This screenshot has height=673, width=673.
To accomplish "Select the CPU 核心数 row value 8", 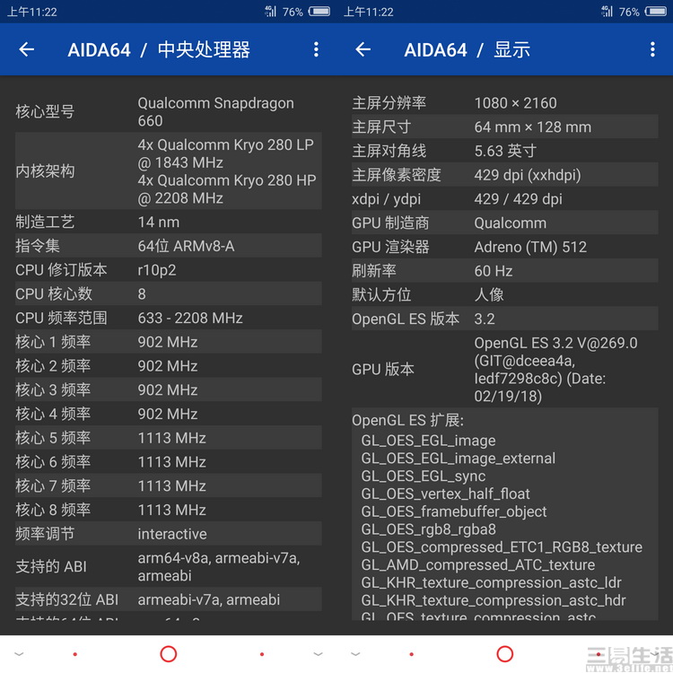I will click(x=142, y=294).
